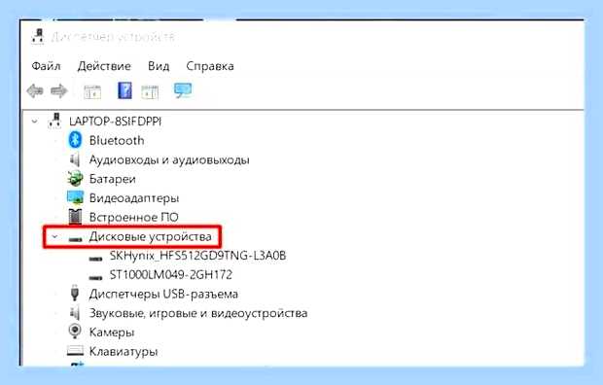Click the chip icon beside Встроенное ПО
This screenshot has height=385, width=603.
pos(75,217)
